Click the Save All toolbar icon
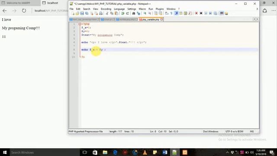This screenshot has height=156, width=277. [x=87, y=13]
